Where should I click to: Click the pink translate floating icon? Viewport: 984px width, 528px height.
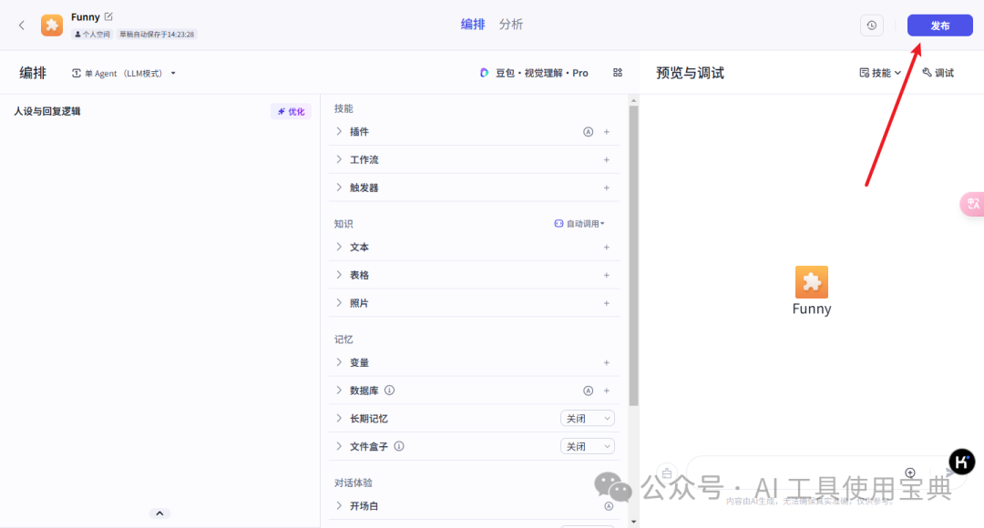(972, 204)
